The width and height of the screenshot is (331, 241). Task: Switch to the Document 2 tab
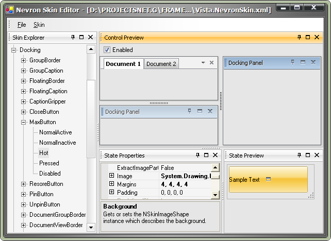(161, 64)
